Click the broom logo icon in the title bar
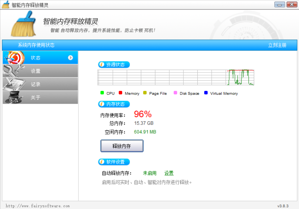The width and height of the screenshot is (299, 209). pyautogui.click(x=5, y=4)
